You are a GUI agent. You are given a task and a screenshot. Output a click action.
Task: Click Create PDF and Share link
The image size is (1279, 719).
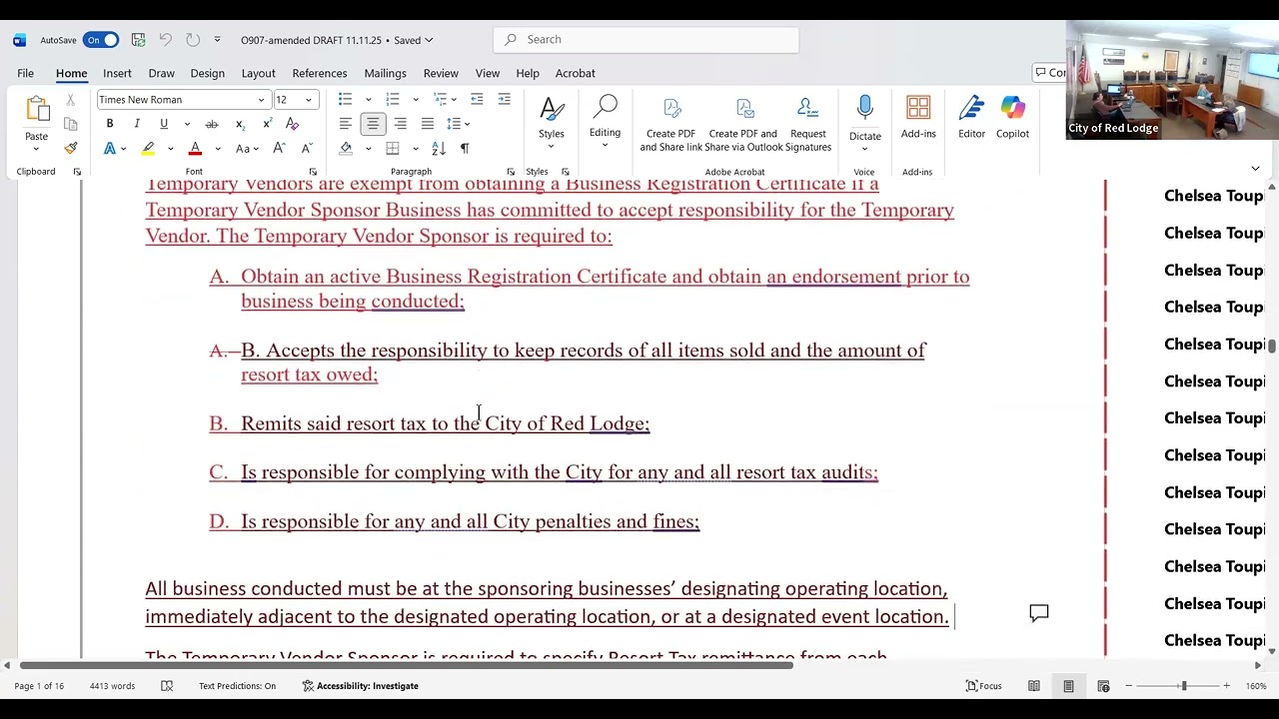670,124
